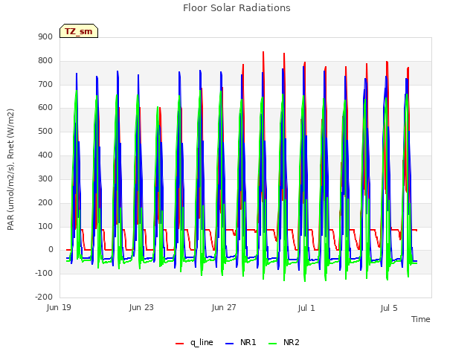Click the 600 y-axis tick label

click(45, 107)
